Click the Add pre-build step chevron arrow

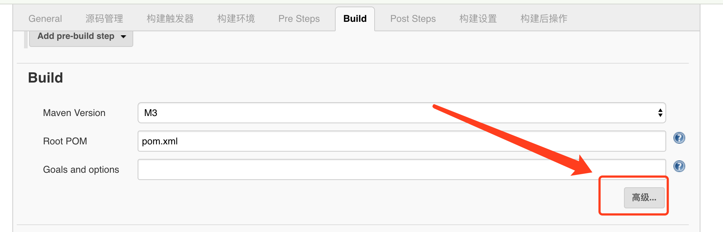click(123, 37)
